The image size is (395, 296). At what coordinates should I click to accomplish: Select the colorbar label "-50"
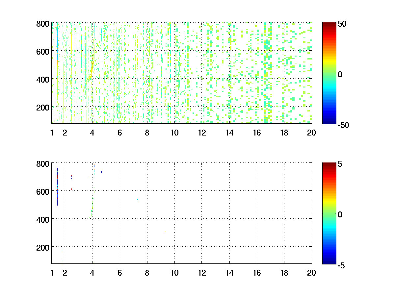[x=344, y=125]
